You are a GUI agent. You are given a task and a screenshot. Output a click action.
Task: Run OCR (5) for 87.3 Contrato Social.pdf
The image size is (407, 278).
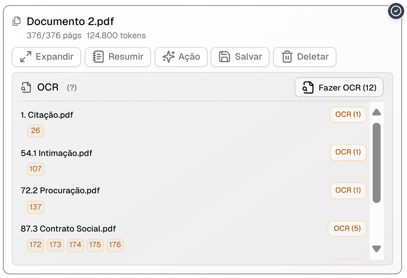tap(347, 228)
